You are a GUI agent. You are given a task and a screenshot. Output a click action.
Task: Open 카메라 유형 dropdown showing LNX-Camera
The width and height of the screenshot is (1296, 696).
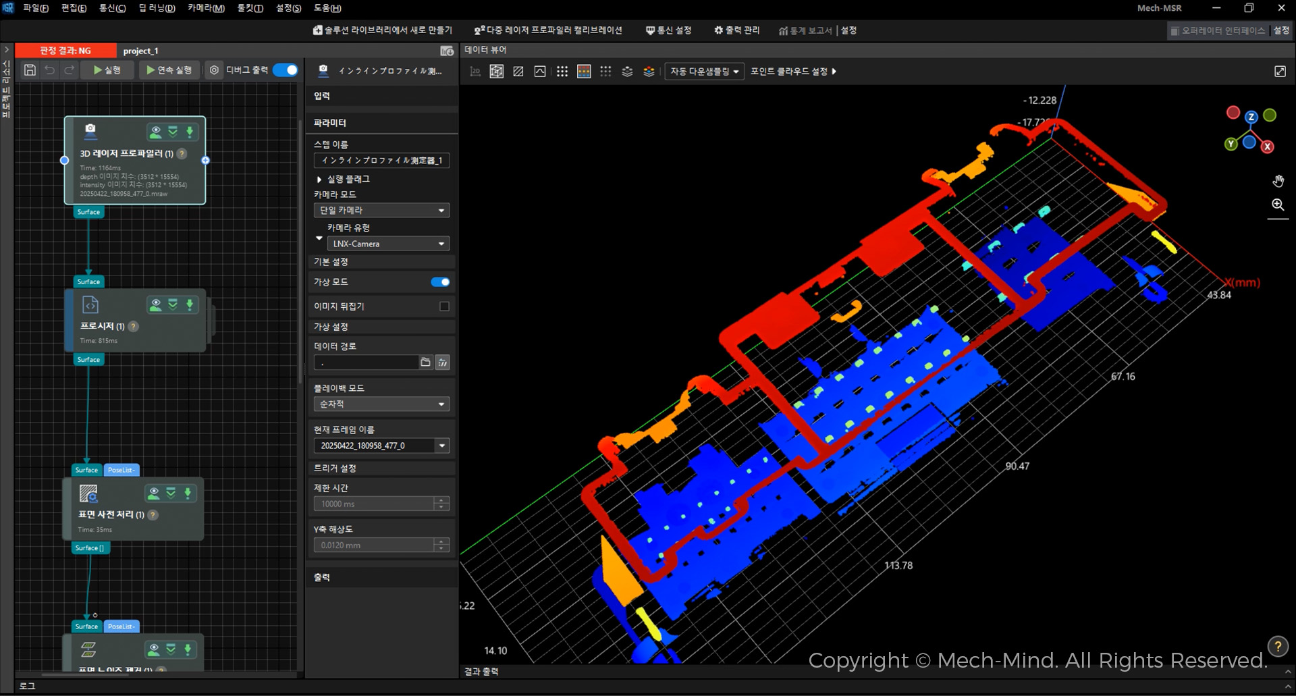coord(388,244)
